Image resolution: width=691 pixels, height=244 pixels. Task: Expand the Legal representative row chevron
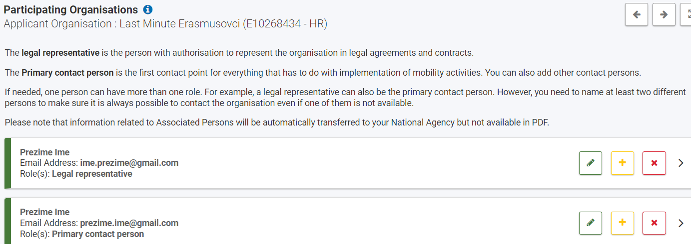(x=681, y=163)
